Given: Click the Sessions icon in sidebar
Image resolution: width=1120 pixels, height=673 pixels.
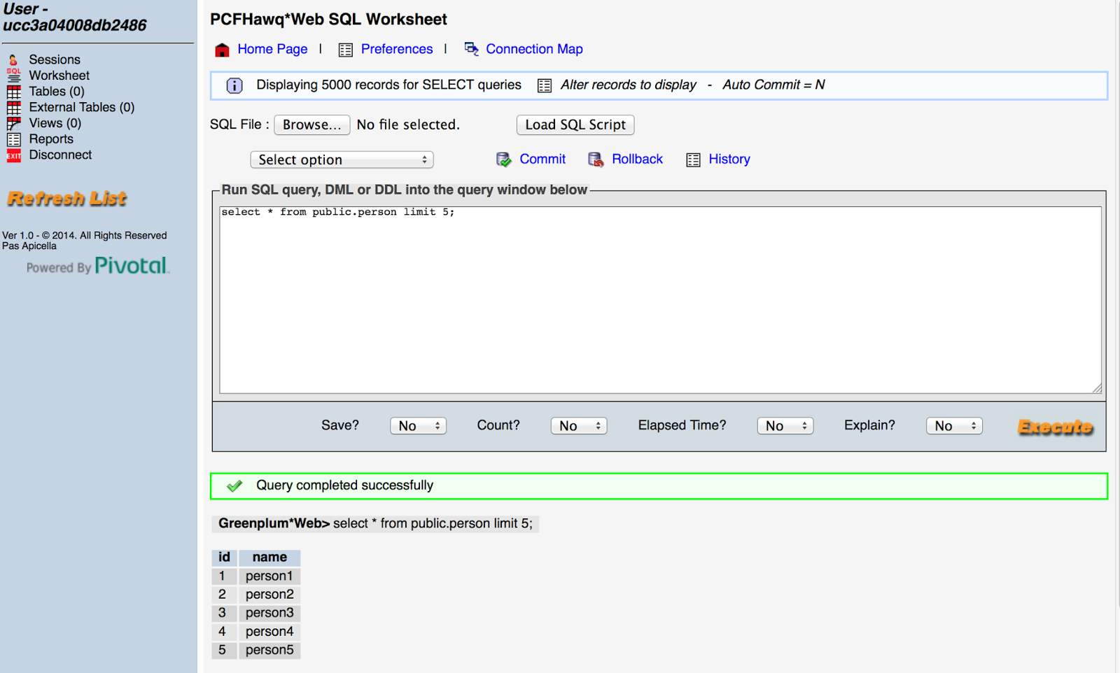Looking at the screenshot, I should click(x=13, y=59).
